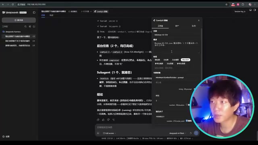Expand the Tool call job_list entry

coord(108,21)
